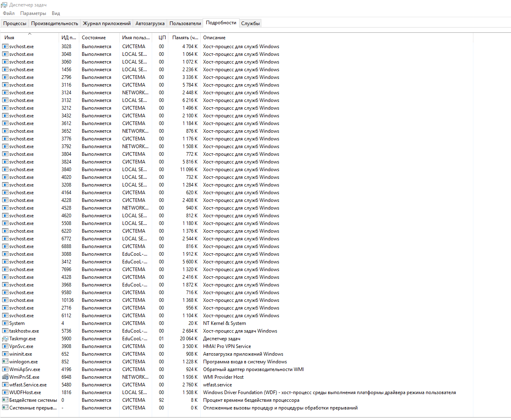Click the wtfast.service description cell

[x=218, y=385]
